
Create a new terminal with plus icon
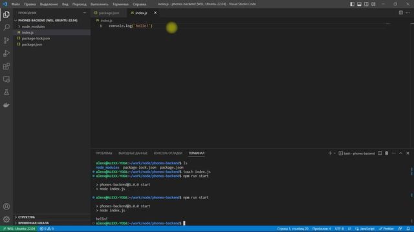[x=329, y=153]
